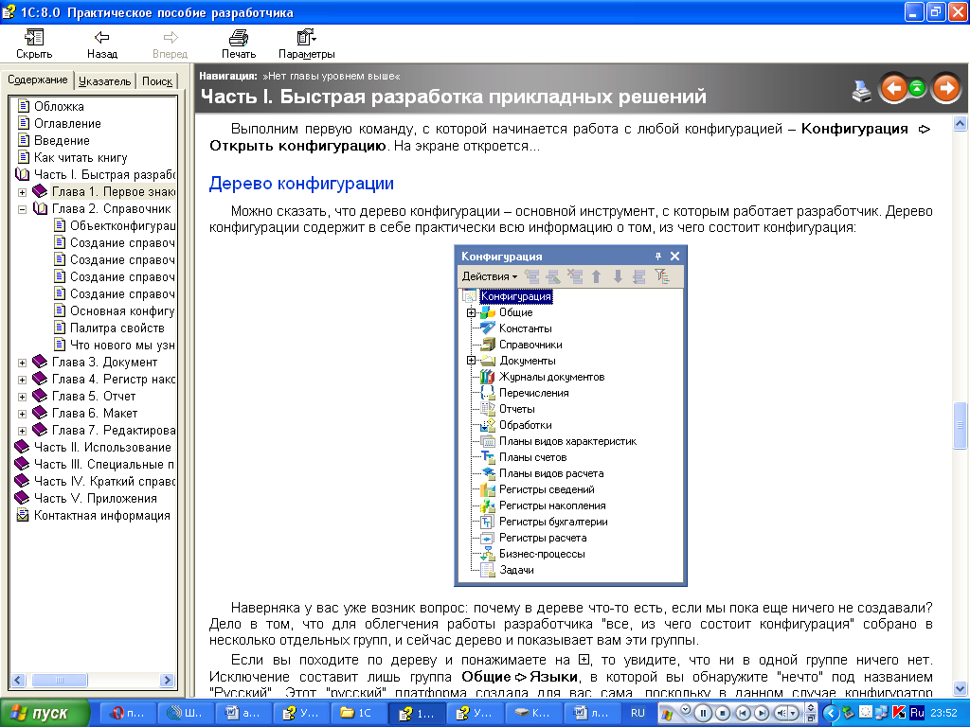Screen dimensions: 970x727
Task: Expand Глава 1. Первое знакомство node
Action: (x=23, y=192)
